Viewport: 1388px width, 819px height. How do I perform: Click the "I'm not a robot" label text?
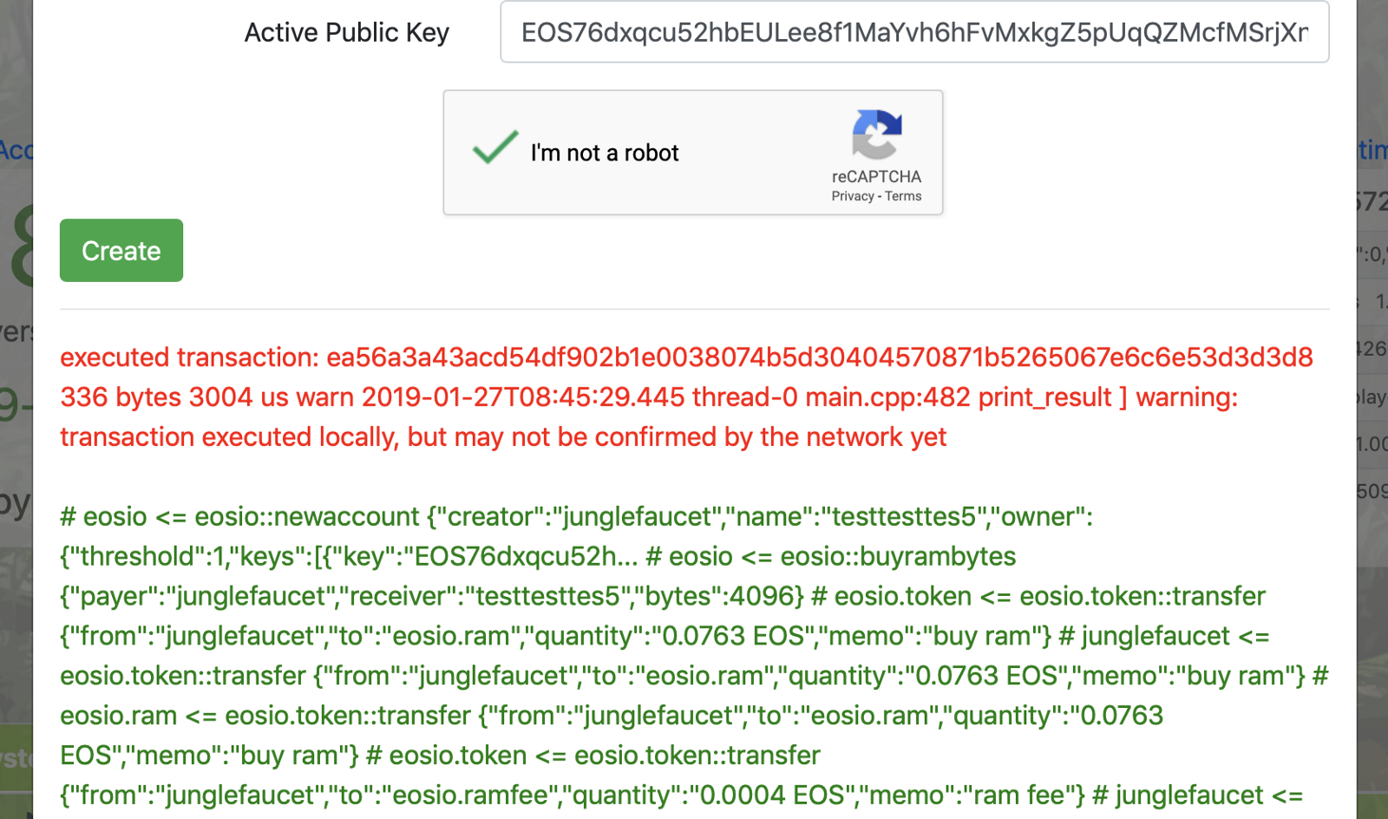605,154
